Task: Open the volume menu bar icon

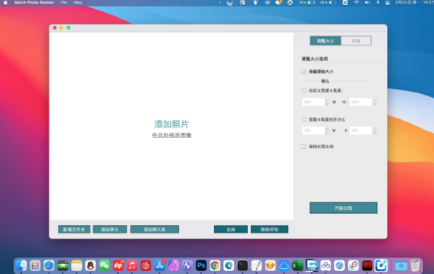Action: (367, 2)
